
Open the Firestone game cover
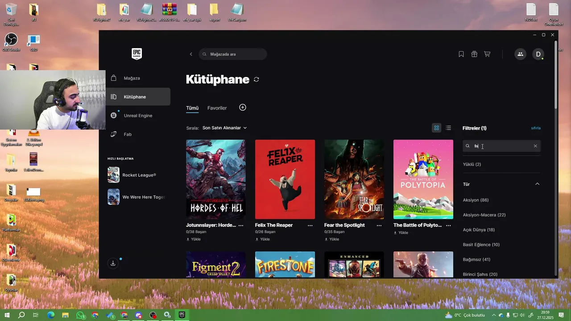(285, 265)
